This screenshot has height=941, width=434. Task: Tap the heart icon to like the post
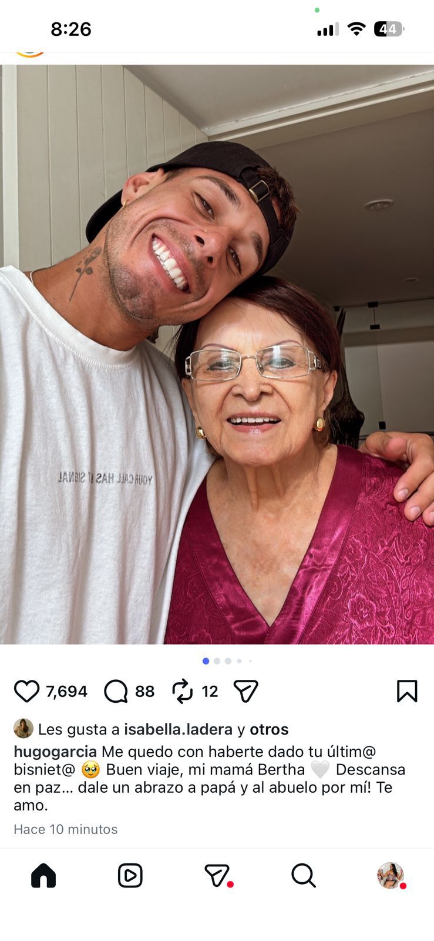coord(26,691)
